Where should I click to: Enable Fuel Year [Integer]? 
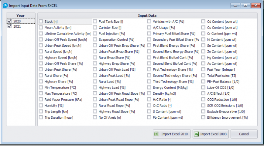pos(203,69)
